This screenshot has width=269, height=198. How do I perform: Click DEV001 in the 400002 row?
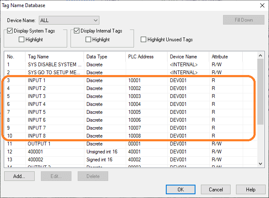[178, 160]
